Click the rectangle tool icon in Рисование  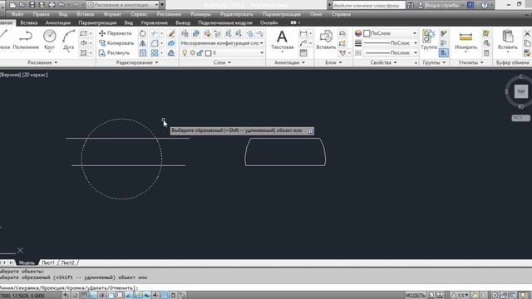pos(83,33)
